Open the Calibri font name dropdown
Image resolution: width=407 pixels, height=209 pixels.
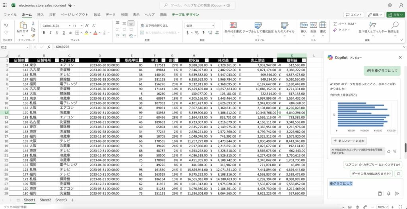69,26
